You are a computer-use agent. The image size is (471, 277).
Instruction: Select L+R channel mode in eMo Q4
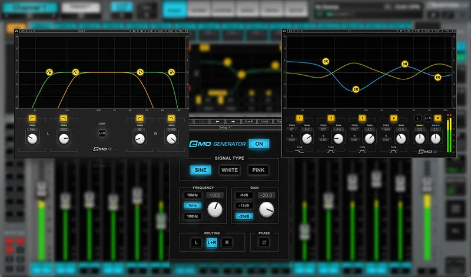(428, 118)
